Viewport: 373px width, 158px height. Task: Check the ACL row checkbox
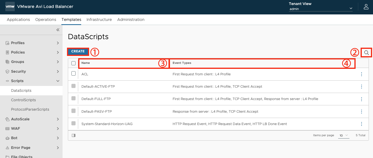[x=73, y=74]
